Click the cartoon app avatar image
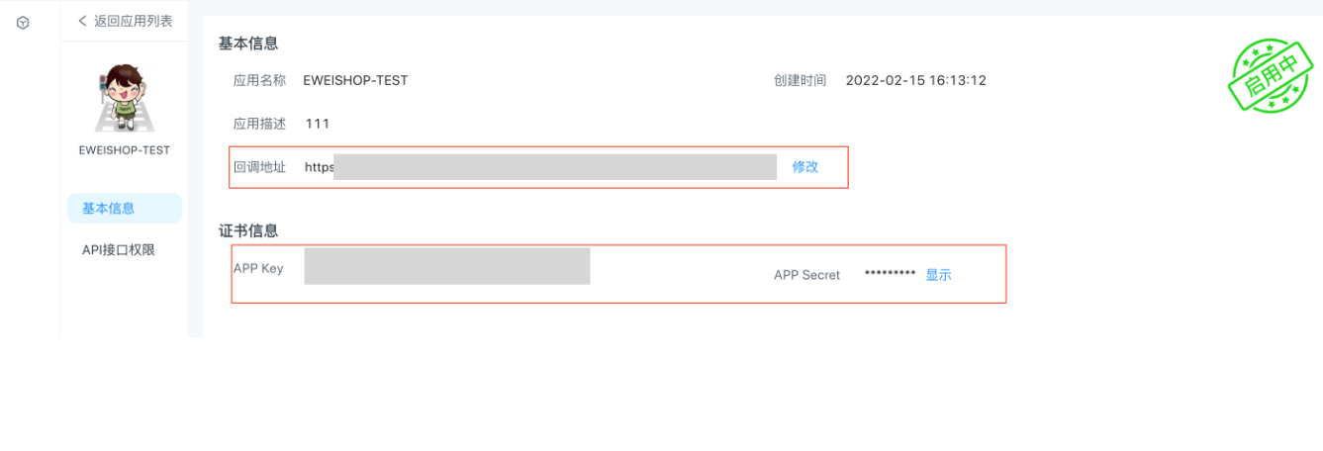The height and width of the screenshot is (451, 1323). tap(124, 98)
